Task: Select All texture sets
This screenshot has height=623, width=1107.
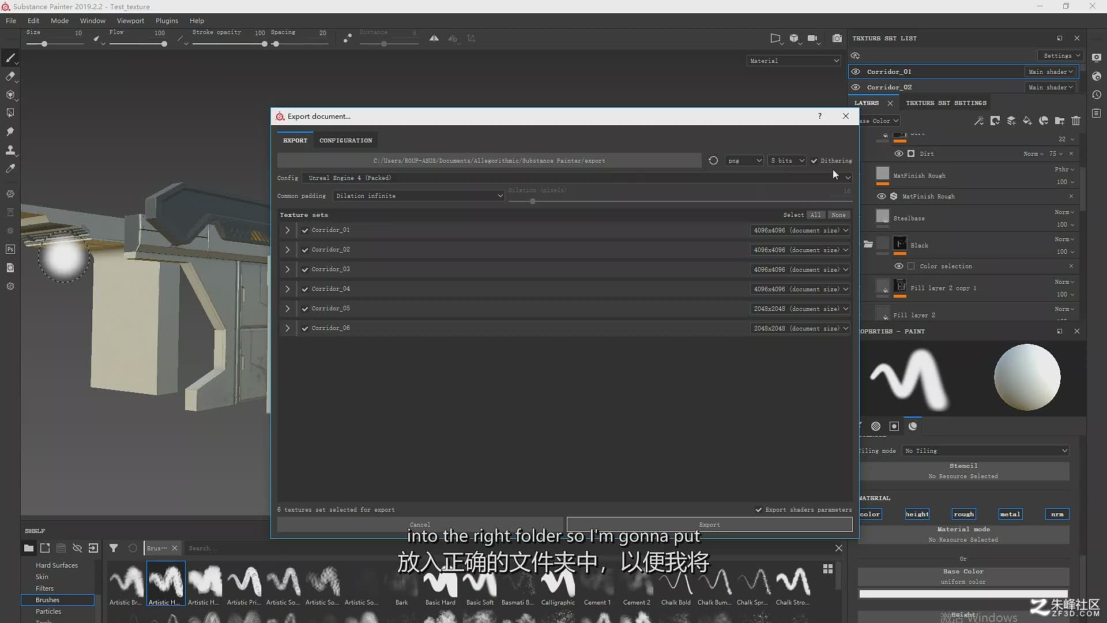Action: pos(815,215)
